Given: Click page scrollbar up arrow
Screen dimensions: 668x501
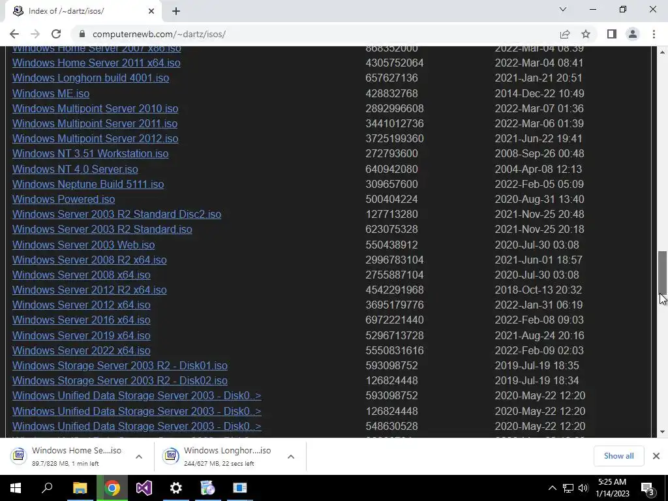Looking at the screenshot, I should click(x=663, y=52).
